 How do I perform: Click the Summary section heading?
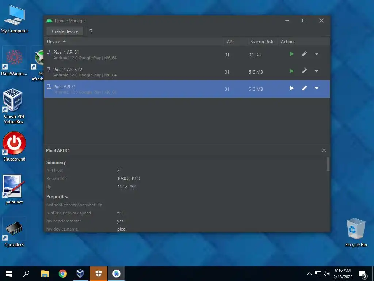pyautogui.click(x=56, y=162)
